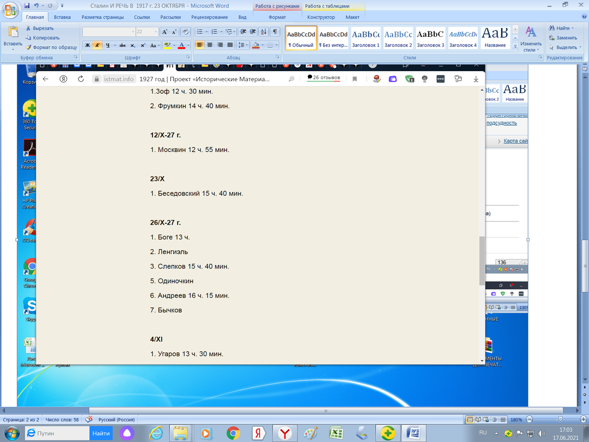589x442 pixels.
Task: Center align the text
Action: pyautogui.click(x=210, y=45)
